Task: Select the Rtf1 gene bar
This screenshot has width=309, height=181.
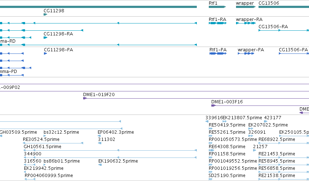Action: point(217,7)
